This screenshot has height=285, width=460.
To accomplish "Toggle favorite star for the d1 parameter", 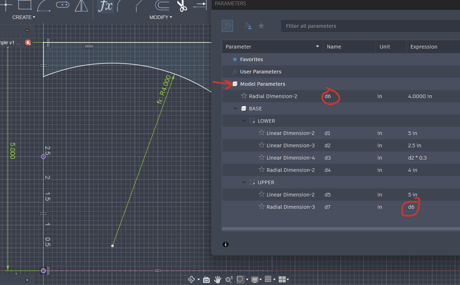I will pos(261,133).
